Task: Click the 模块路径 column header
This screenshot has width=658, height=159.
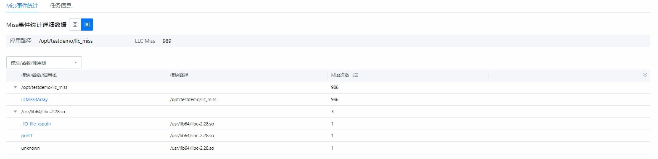Action: coord(179,75)
